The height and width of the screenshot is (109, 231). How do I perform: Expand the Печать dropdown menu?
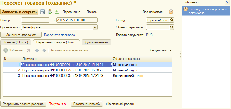[x=93, y=12]
